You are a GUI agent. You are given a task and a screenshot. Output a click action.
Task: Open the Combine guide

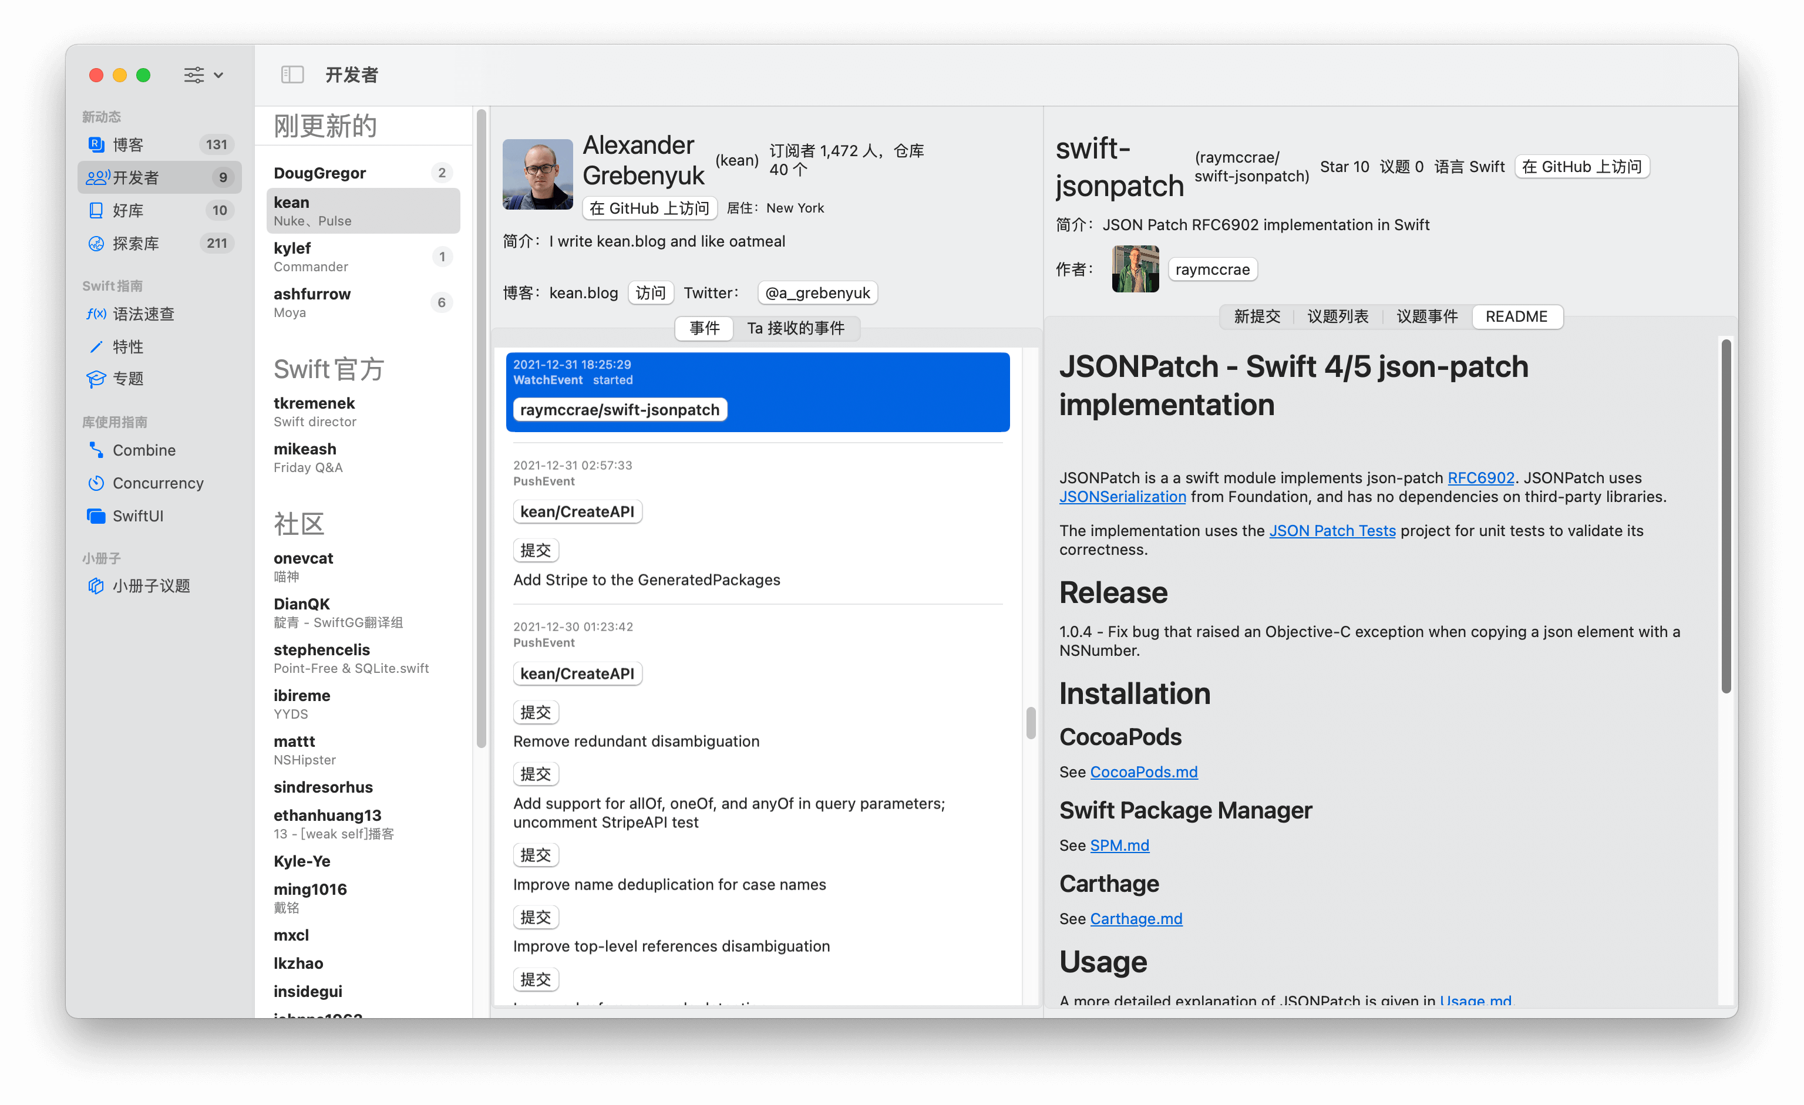coord(159,450)
